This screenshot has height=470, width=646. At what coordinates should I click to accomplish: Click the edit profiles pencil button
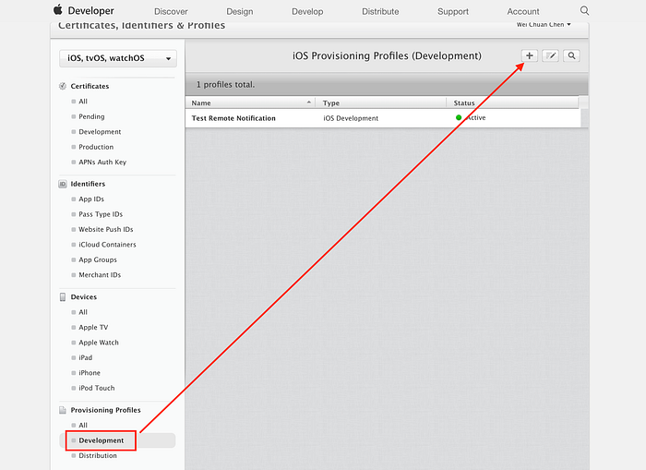tap(550, 55)
